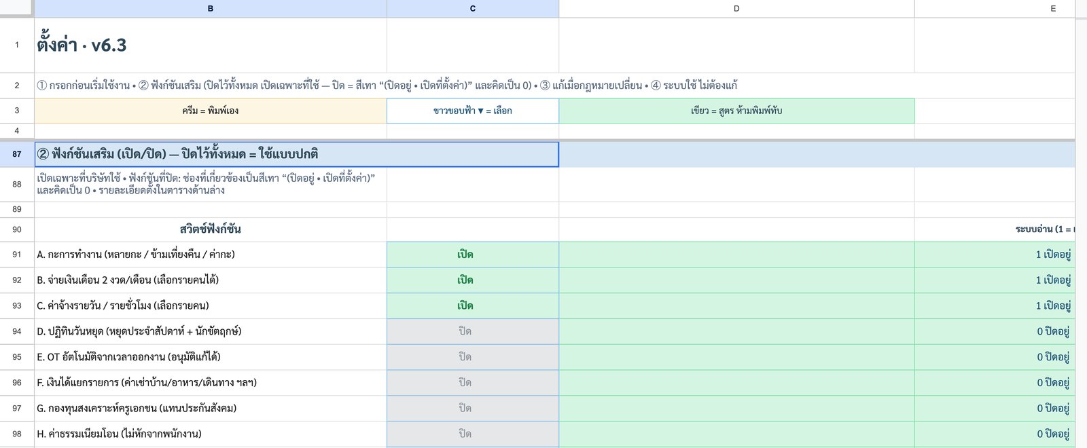1087x448 pixels.
Task: Select row 98 via its row header
Action: [17, 434]
